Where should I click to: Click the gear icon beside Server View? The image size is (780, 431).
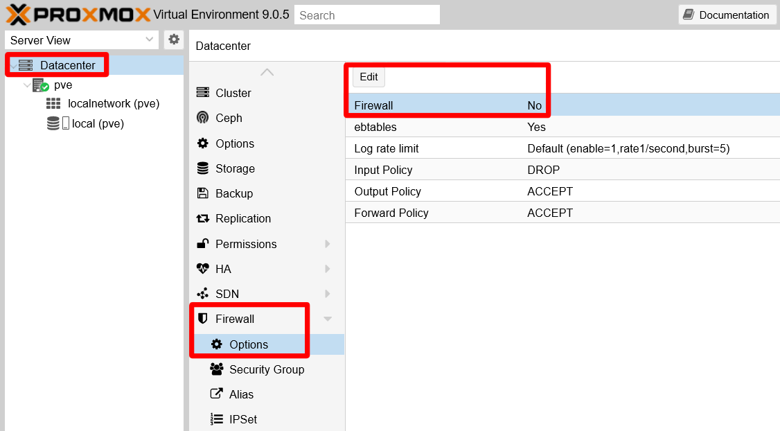[174, 39]
